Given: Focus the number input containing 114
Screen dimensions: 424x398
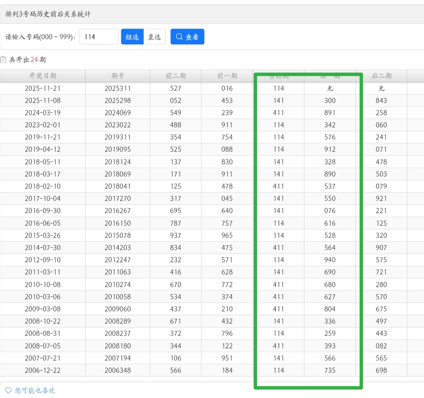Looking at the screenshot, I should (99, 37).
